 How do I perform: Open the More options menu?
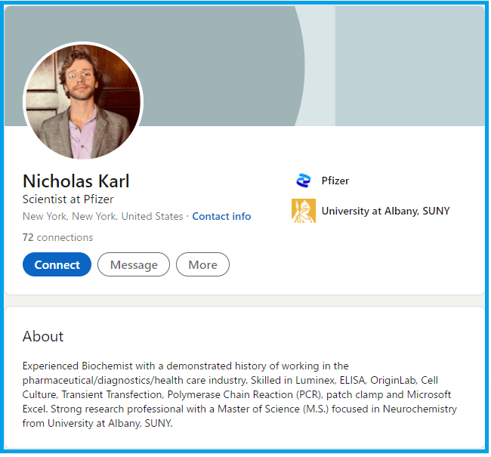click(x=202, y=264)
